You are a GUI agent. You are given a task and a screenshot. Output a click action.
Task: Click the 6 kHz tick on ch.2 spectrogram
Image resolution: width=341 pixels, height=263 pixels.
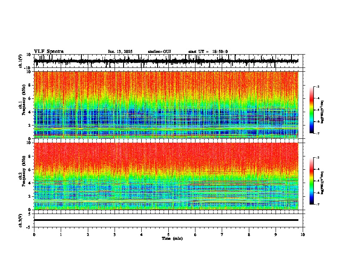[30, 170]
